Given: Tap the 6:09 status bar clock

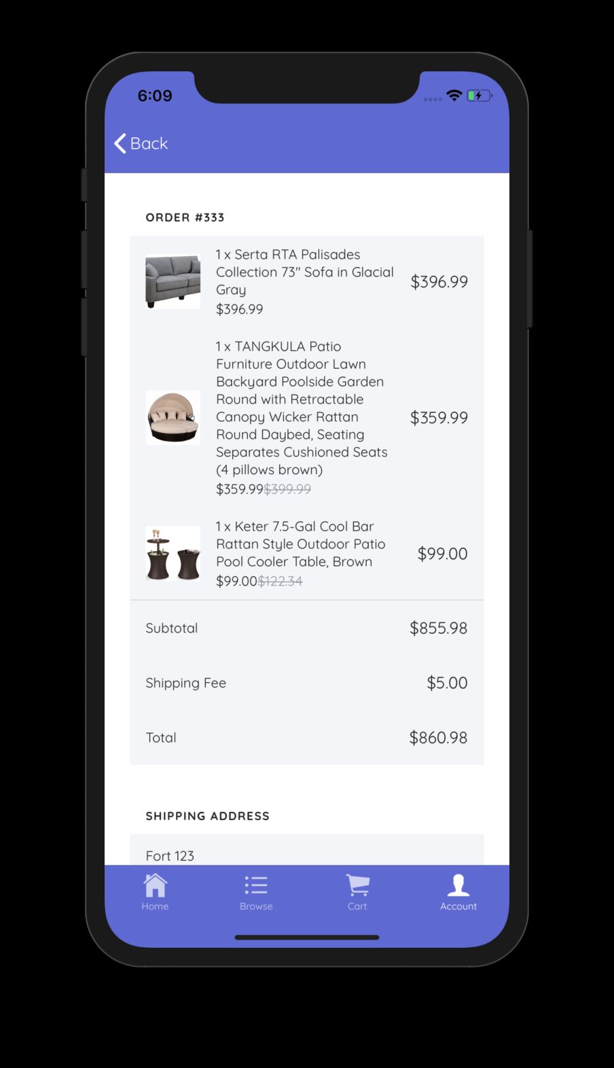Looking at the screenshot, I should pyautogui.click(x=155, y=96).
